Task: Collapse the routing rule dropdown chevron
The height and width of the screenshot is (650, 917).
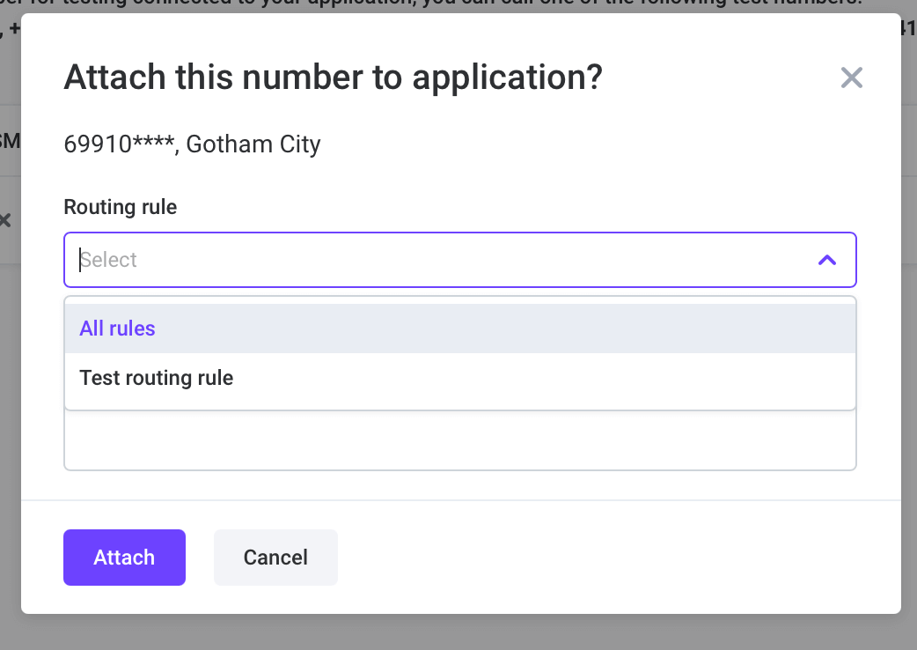Action: click(x=826, y=260)
